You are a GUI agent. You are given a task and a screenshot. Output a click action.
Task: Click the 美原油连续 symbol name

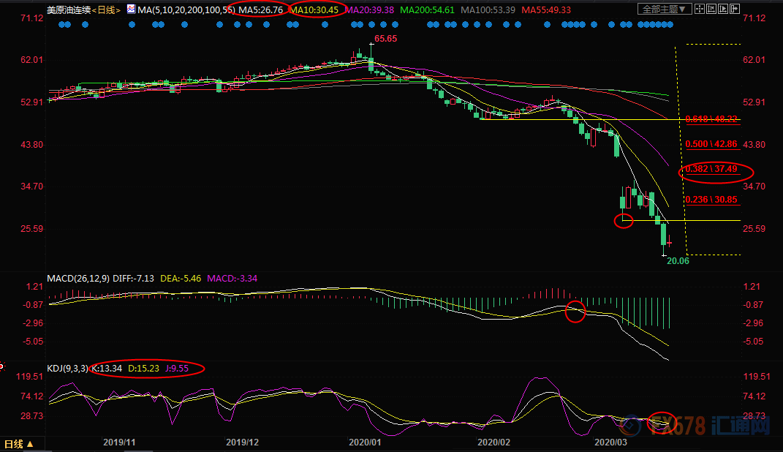(69, 10)
